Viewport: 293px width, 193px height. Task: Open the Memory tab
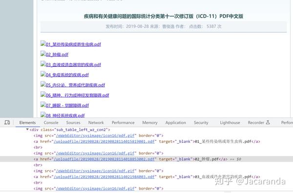(150, 122)
